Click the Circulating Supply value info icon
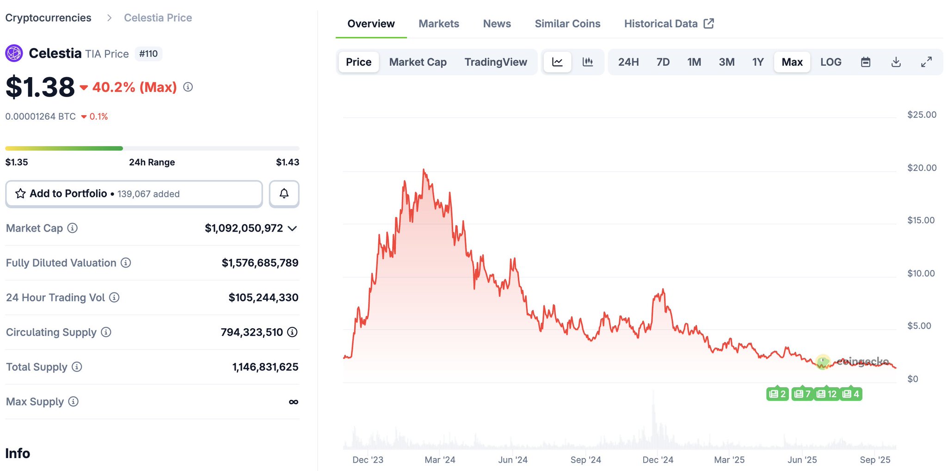The height and width of the screenshot is (471, 947). 292,332
